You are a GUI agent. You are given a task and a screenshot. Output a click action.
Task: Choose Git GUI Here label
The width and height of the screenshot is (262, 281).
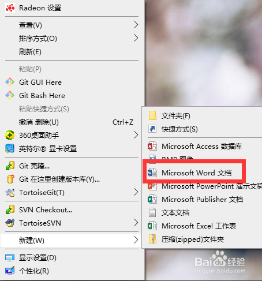[x=40, y=83]
